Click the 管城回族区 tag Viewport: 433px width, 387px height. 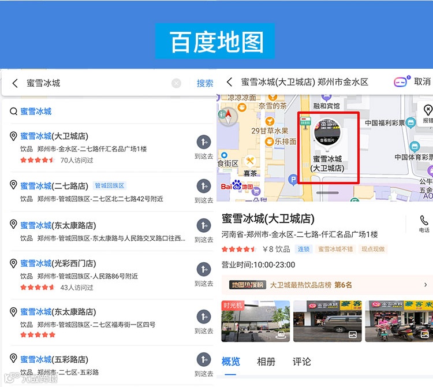point(110,185)
